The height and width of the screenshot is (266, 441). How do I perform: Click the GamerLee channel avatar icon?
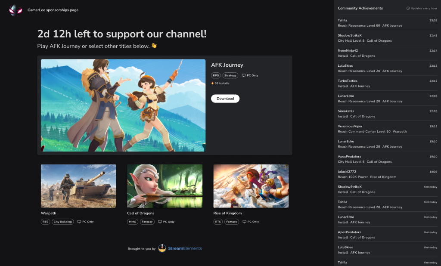tap(16, 10)
